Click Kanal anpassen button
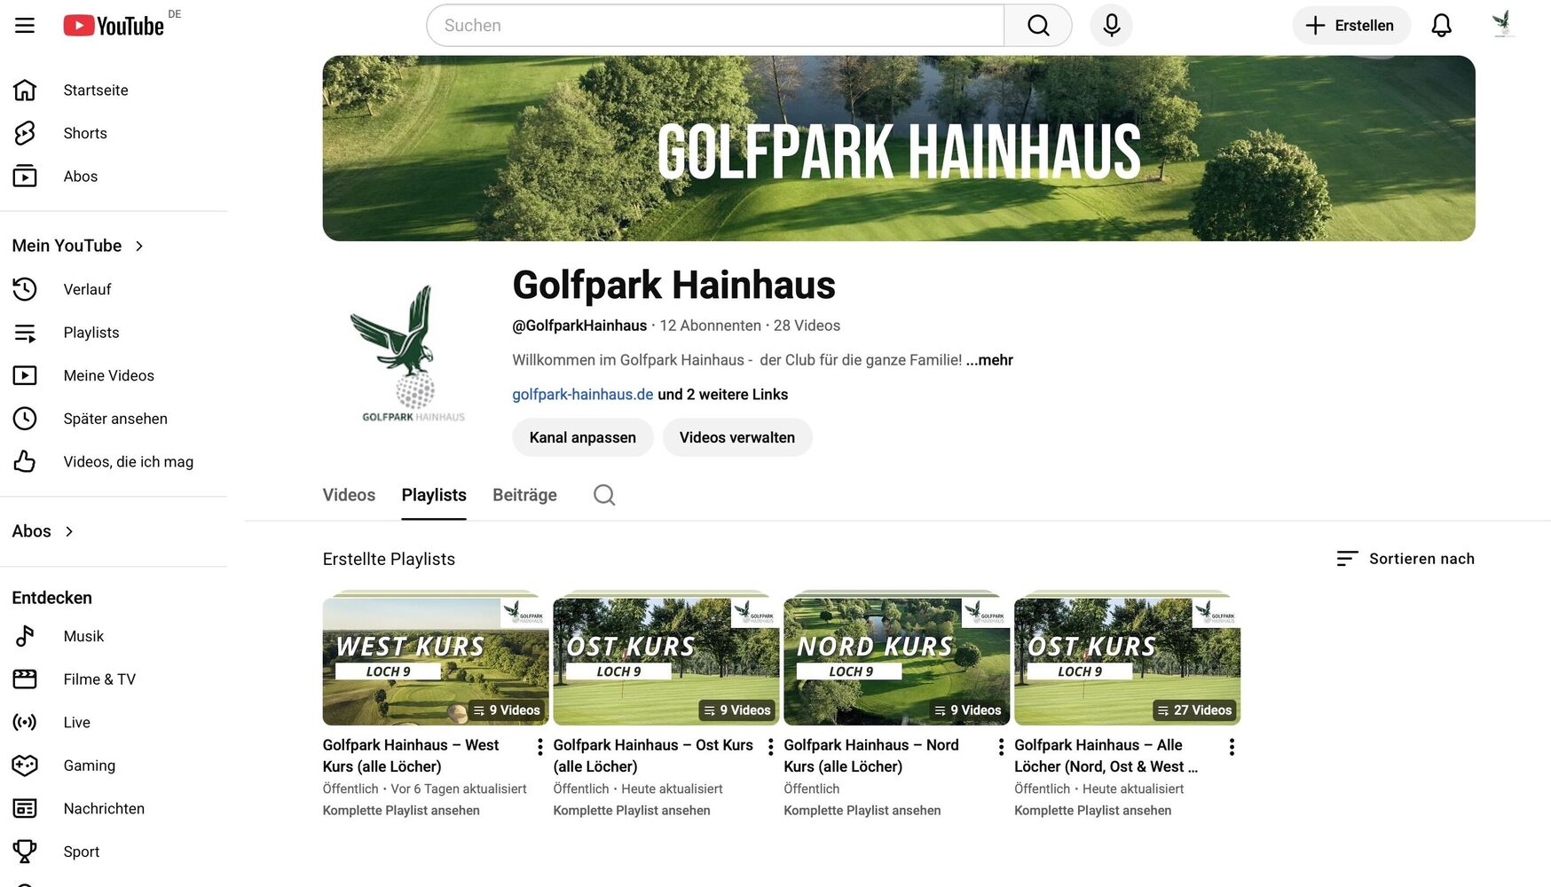This screenshot has height=887, width=1551. 583,437
